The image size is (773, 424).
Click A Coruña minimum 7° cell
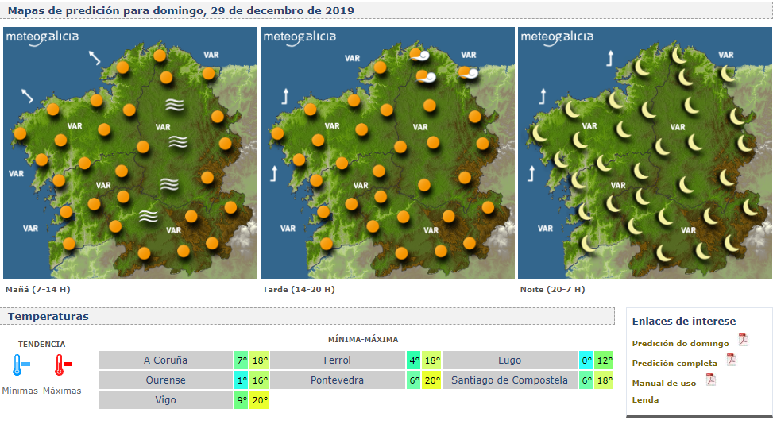point(241,360)
